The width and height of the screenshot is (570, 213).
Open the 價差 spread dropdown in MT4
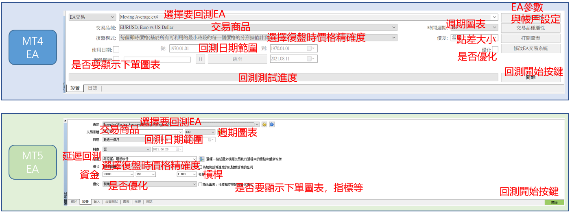pos(474,38)
